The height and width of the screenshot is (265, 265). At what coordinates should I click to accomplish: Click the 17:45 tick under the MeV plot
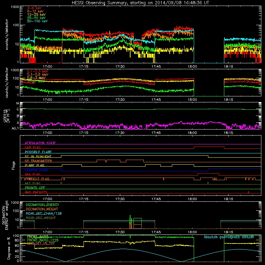click(156, 100)
